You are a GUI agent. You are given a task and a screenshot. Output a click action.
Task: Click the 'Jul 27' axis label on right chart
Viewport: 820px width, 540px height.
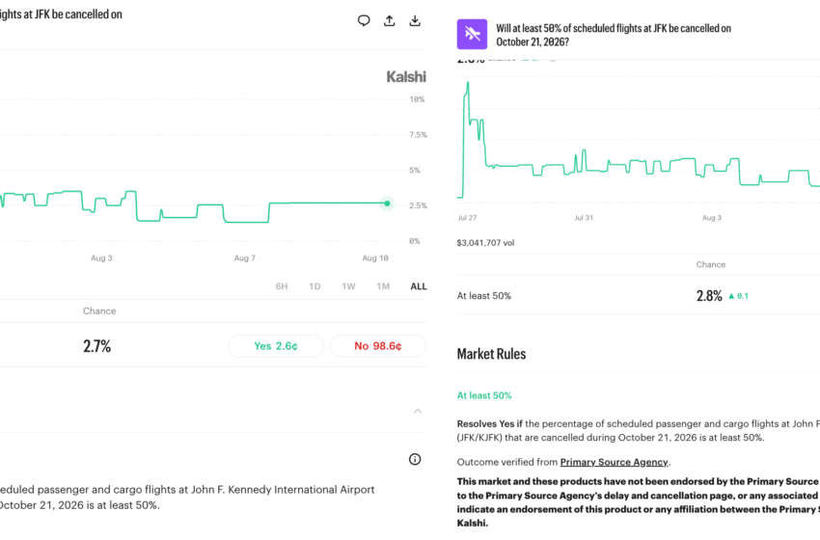467,218
